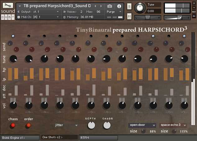This screenshot has width=197, height=141.
Task: Open the Purge dropdown
Action: point(120,12)
